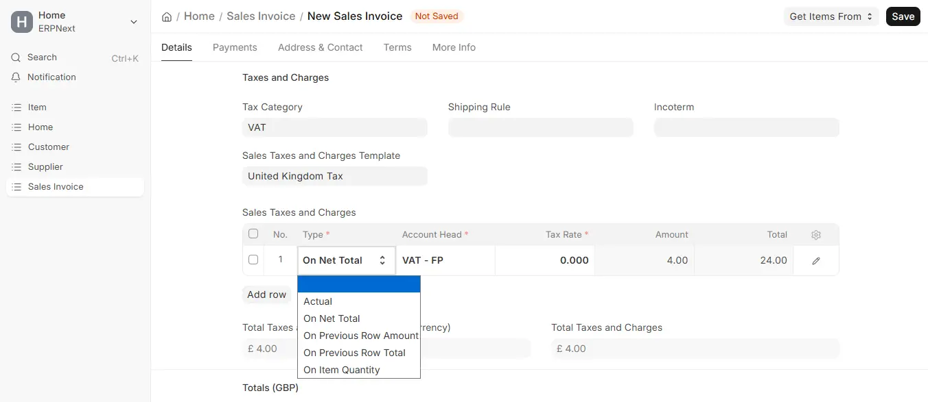Viewport: 928px width, 402px height.
Task: Switch to the Payments tab
Action: (235, 47)
